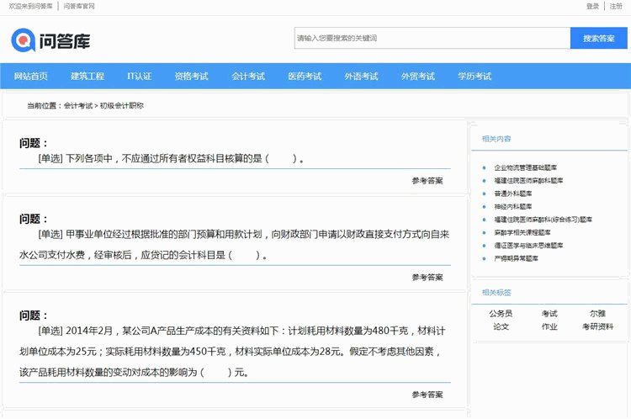The image size is (631, 419).
Task: Open the 产褥期异常题库 related link
Action: tap(517, 258)
